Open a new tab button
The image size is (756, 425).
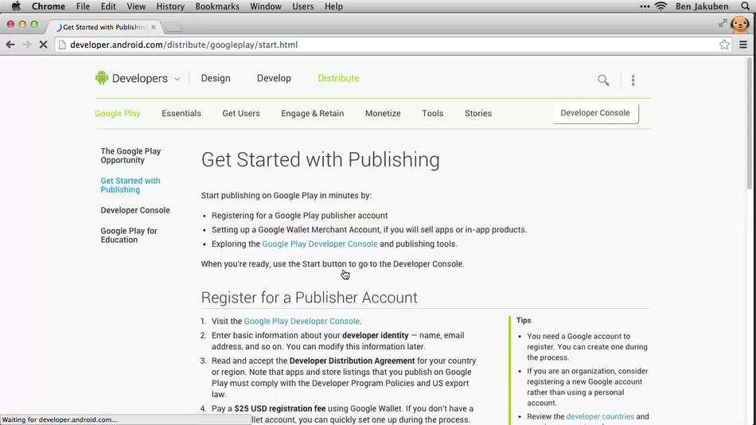[x=173, y=28]
